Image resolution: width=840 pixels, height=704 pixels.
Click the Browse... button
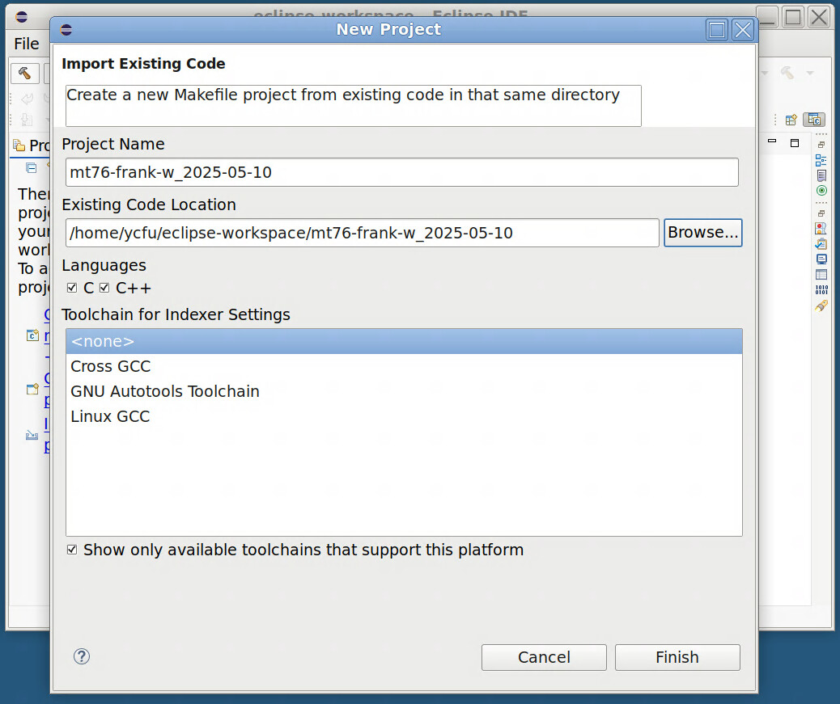click(703, 233)
